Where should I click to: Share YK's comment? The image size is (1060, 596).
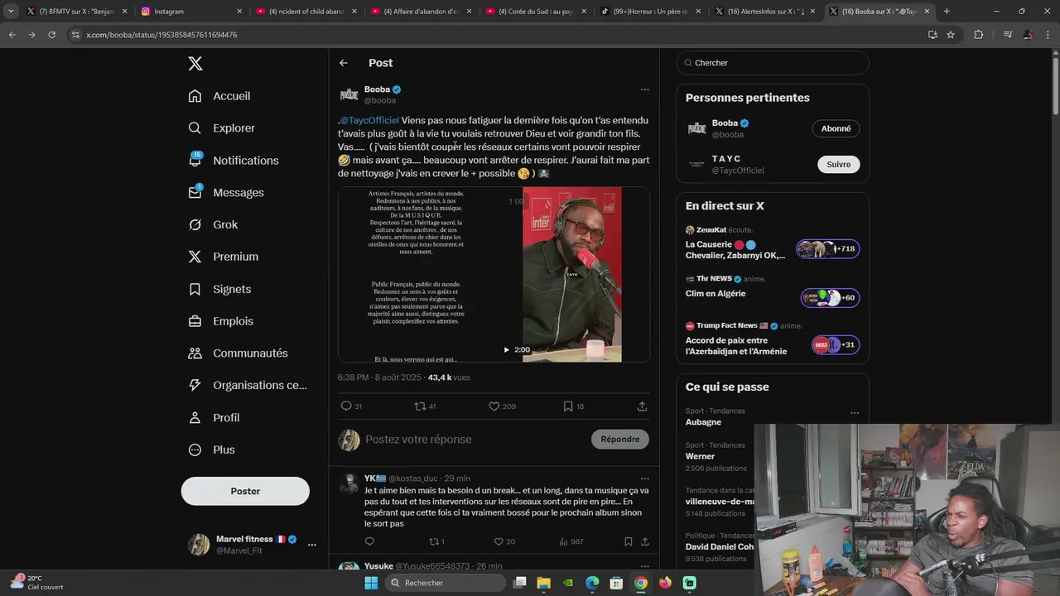(x=644, y=541)
